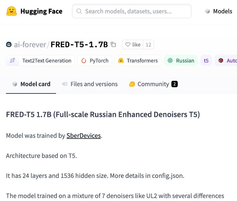This screenshot has height=201, width=237.
Task: Switch to Files and versions tab
Action: click(90, 84)
